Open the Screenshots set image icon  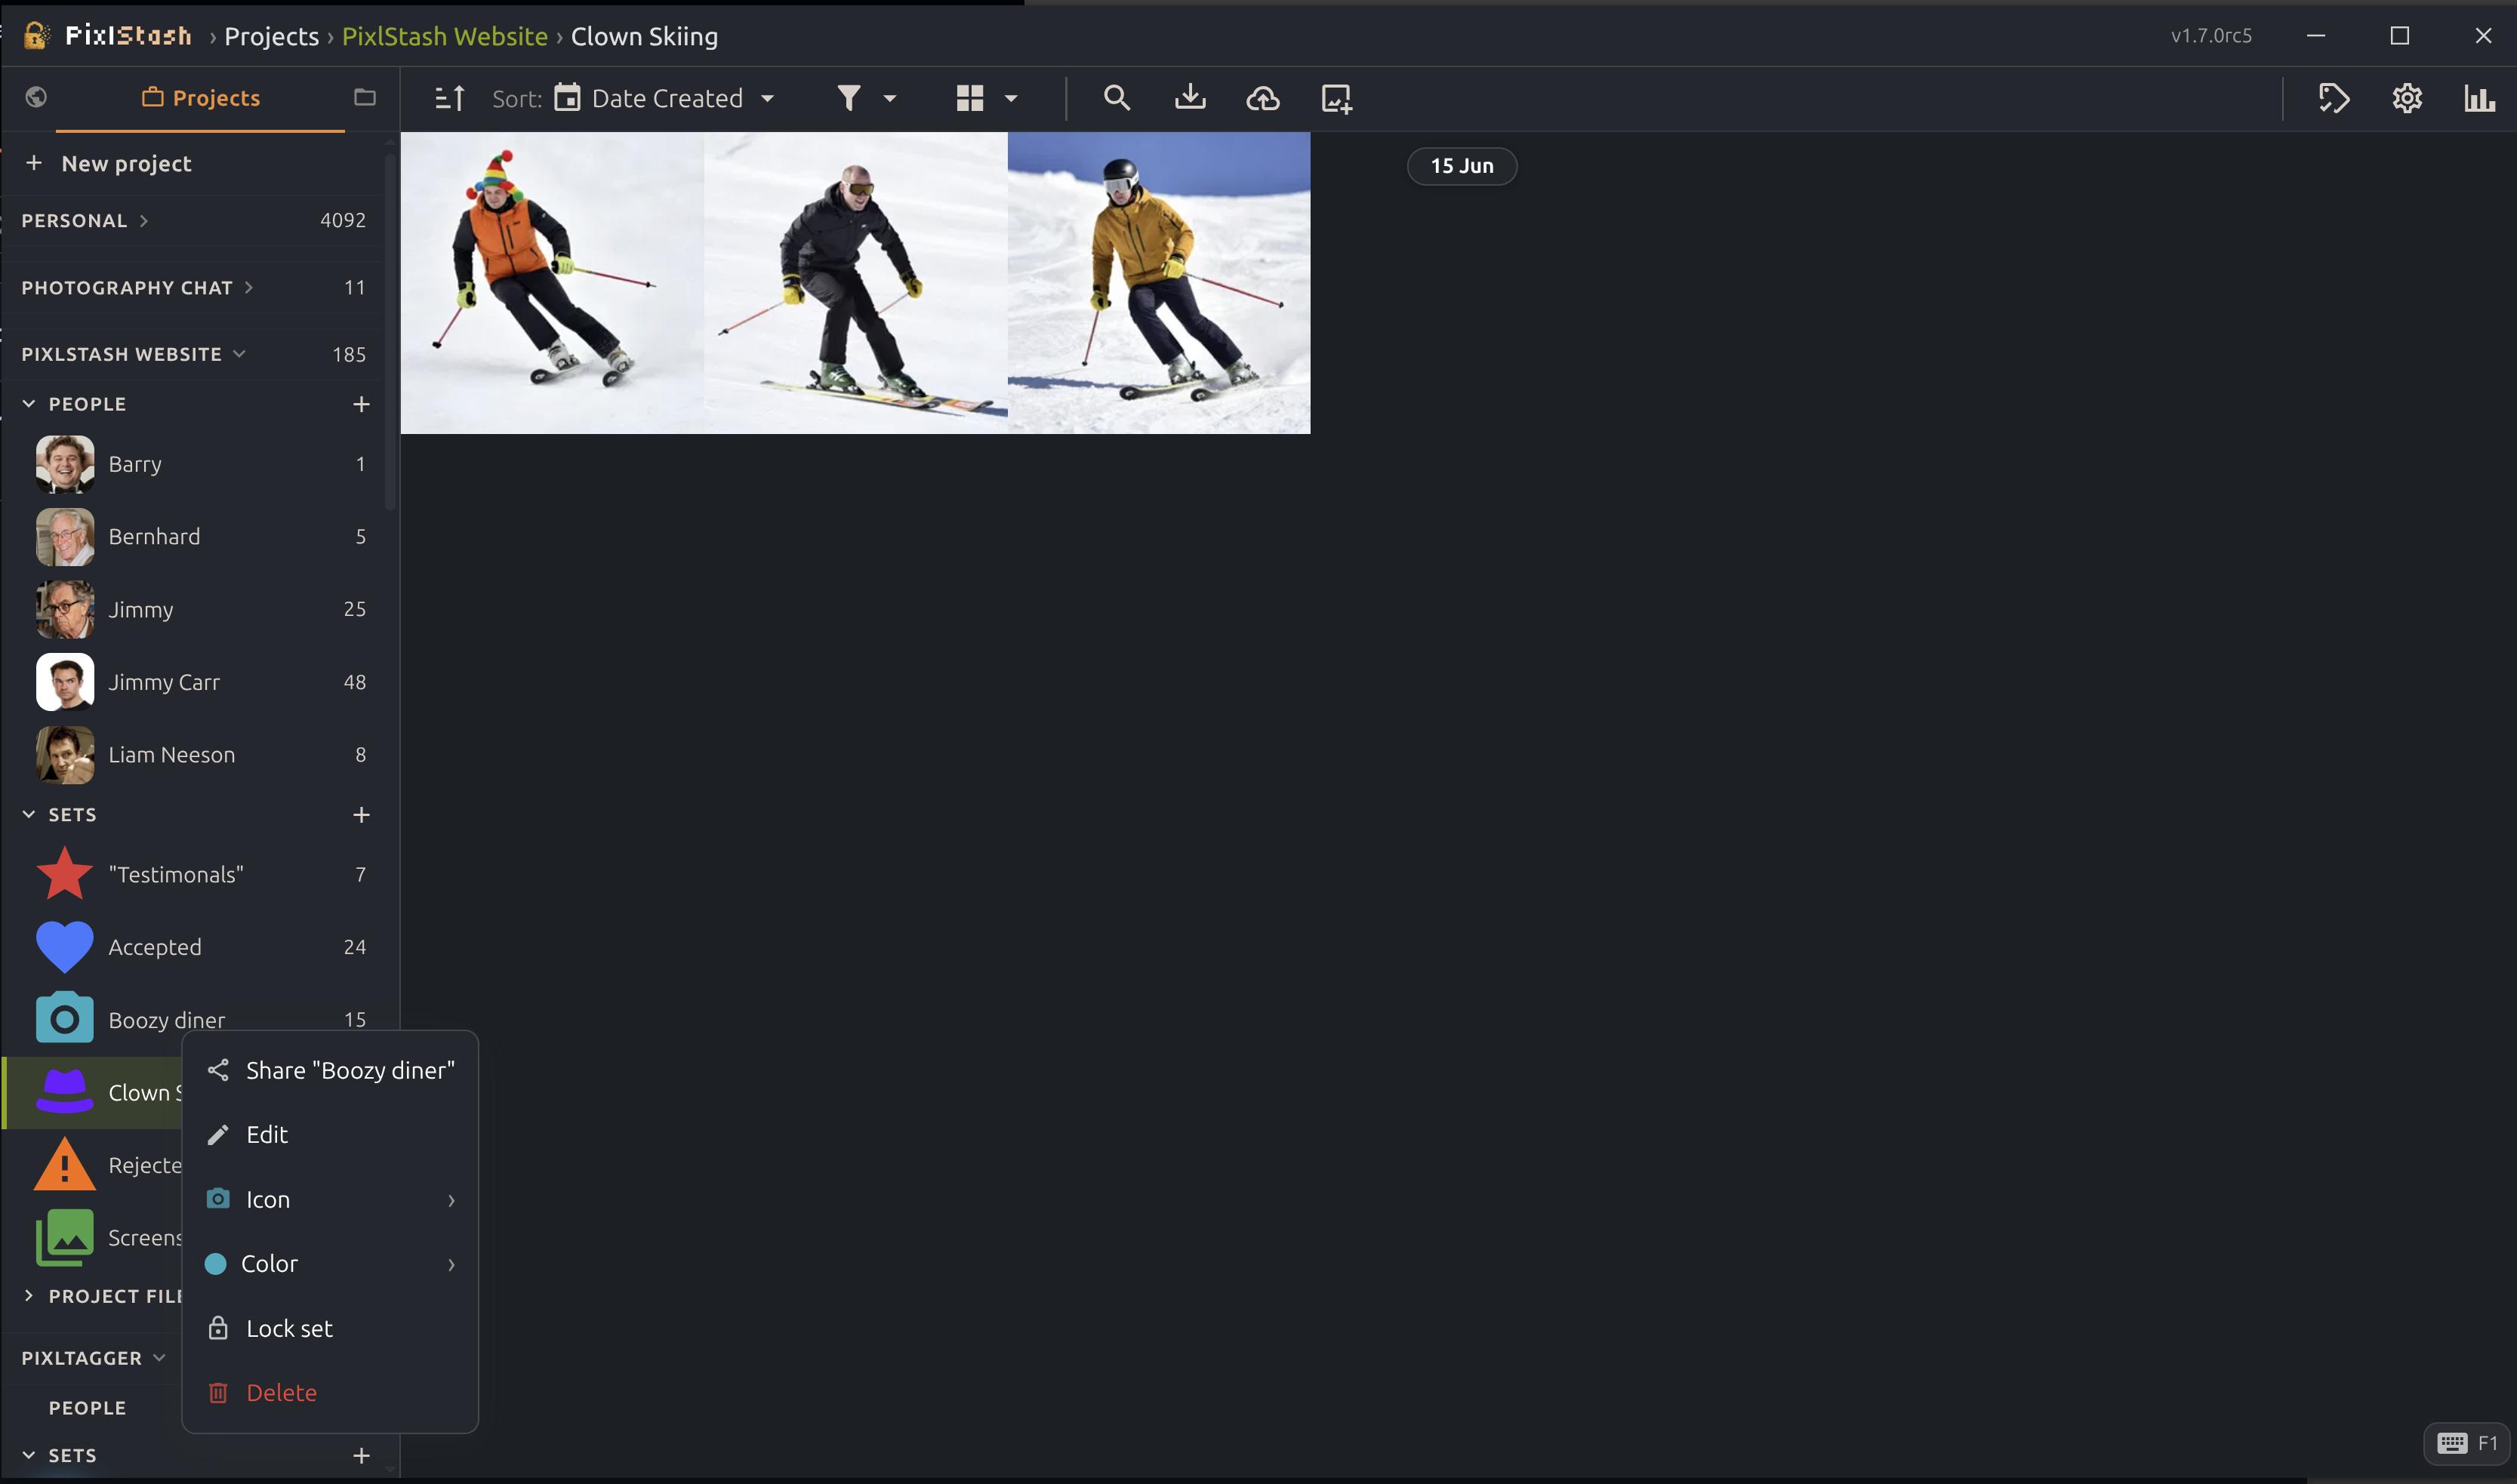click(65, 1237)
